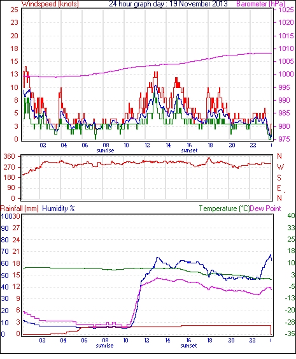Select the 19 November 2013 graph title

199,4
